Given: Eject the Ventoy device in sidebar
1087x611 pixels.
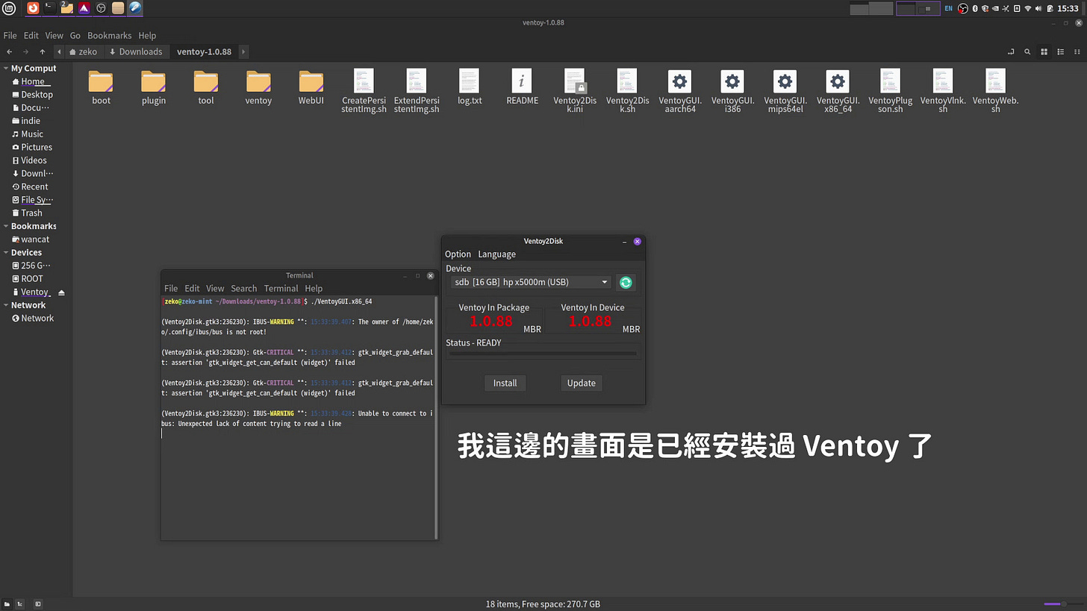Looking at the screenshot, I should pos(61,292).
